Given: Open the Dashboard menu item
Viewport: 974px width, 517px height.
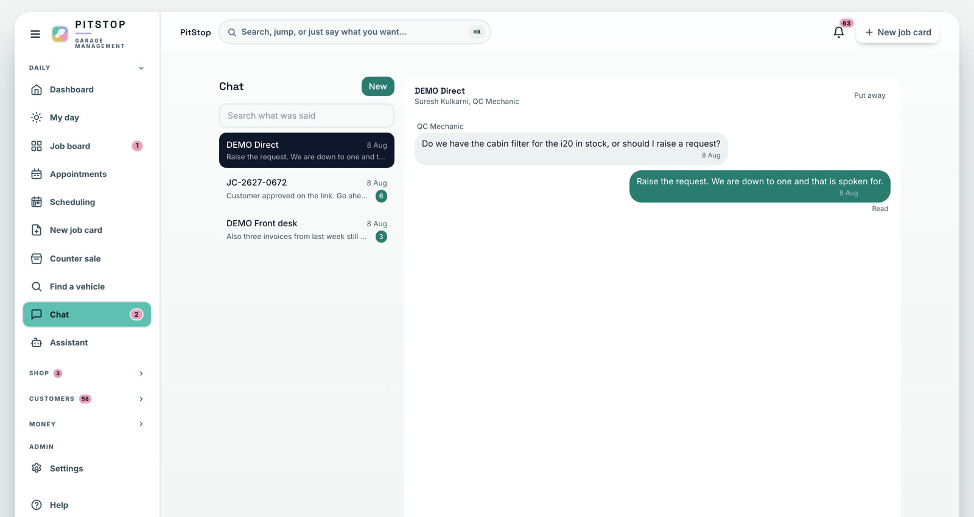Looking at the screenshot, I should 87,89.
